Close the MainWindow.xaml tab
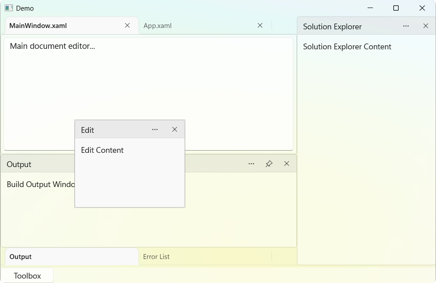This screenshot has height=283, width=436. pyautogui.click(x=128, y=26)
